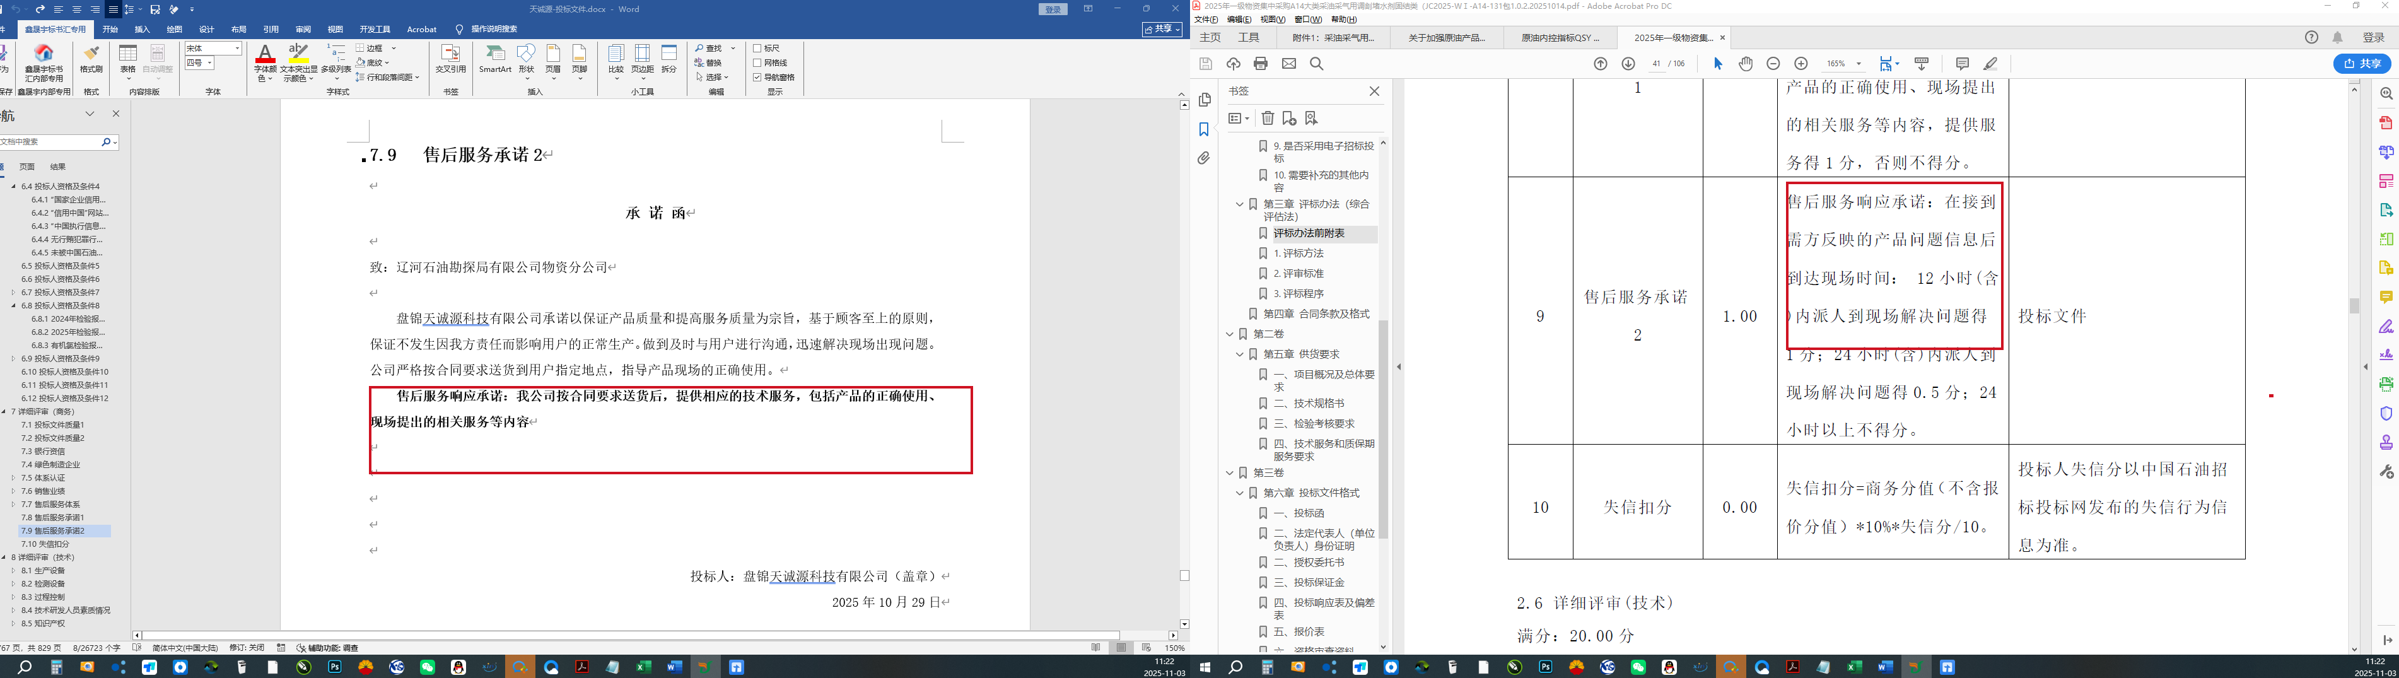Switch Word to read mode view in status bar

tap(1096, 647)
